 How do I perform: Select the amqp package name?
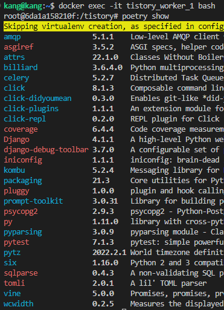(x=12, y=37)
